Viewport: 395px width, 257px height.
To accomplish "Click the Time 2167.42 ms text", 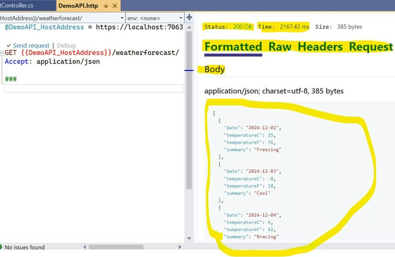I will pyautogui.click(x=283, y=26).
